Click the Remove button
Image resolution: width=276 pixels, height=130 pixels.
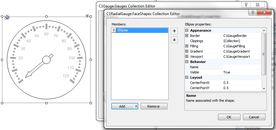point(154,106)
